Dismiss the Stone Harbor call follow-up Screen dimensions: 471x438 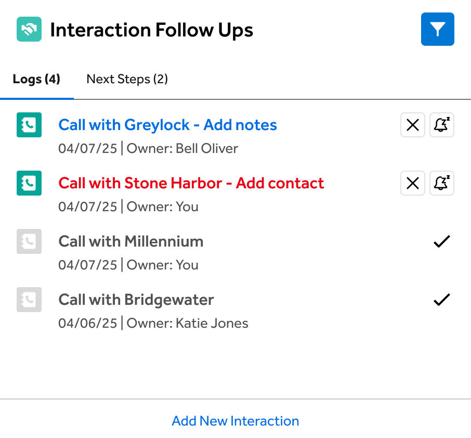click(413, 183)
